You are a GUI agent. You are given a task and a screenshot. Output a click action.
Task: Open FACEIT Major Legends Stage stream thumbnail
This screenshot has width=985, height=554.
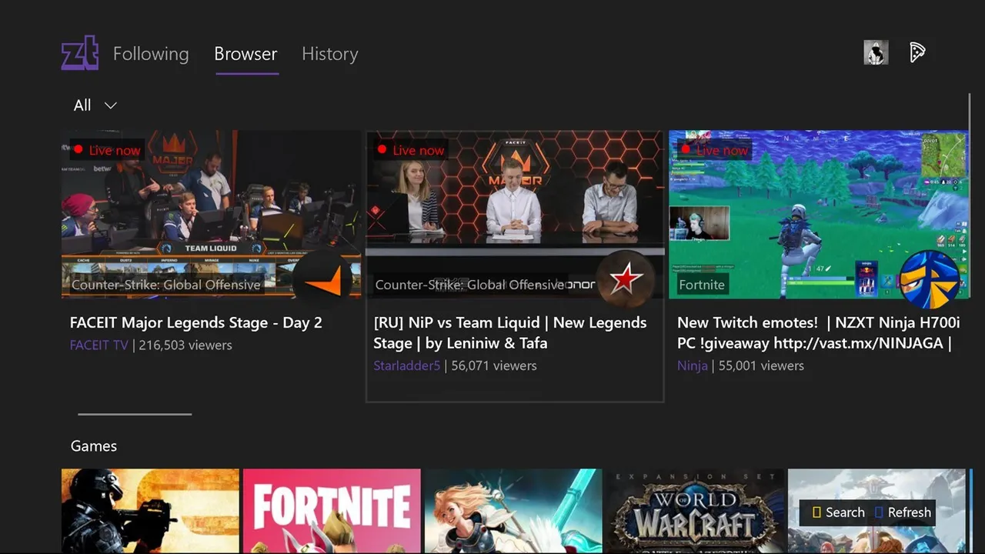212,214
